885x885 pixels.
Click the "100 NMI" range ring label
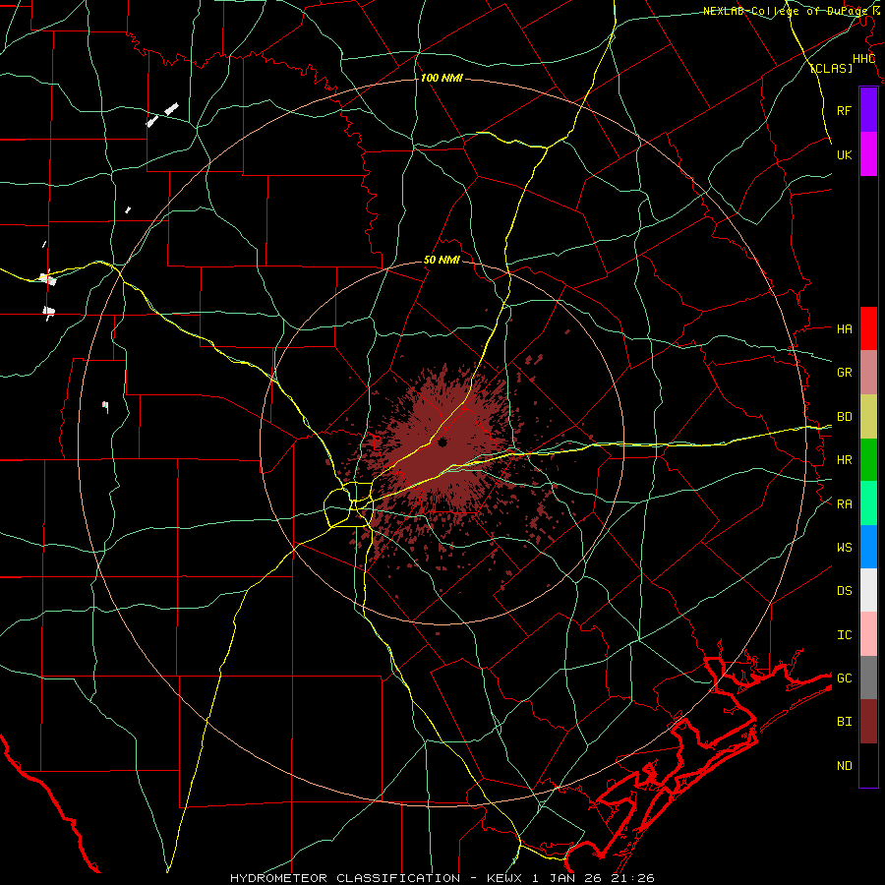[x=442, y=78]
